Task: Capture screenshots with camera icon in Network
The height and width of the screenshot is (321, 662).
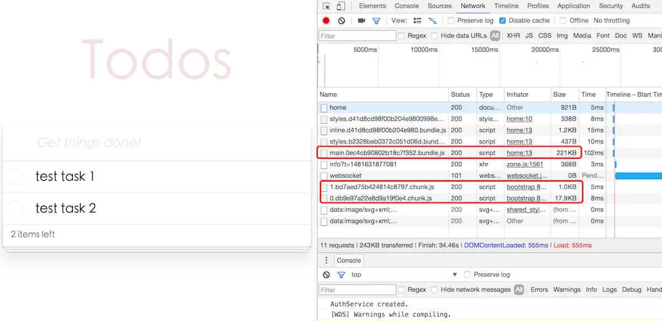Action: click(x=361, y=20)
